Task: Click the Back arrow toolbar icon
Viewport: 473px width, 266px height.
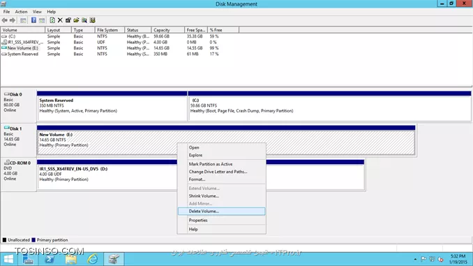Action: tap(4, 20)
